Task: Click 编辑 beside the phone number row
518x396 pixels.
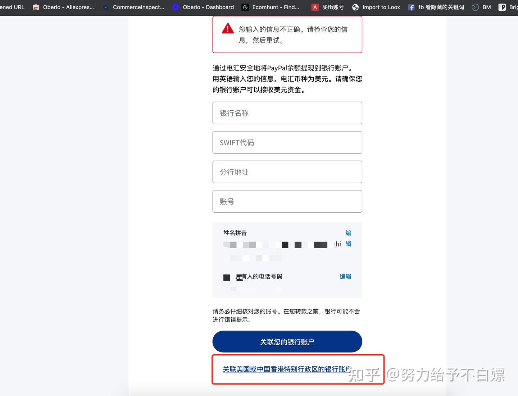Action: coord(345,276)
